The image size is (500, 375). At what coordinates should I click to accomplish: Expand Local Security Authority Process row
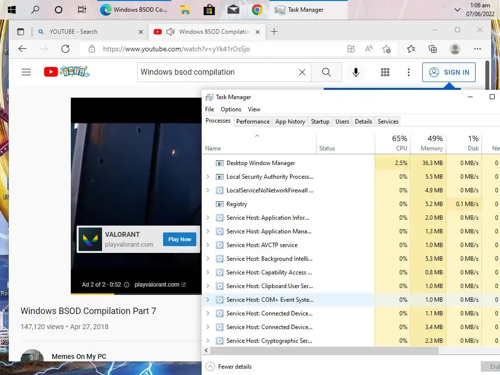(x=208, y=177)
